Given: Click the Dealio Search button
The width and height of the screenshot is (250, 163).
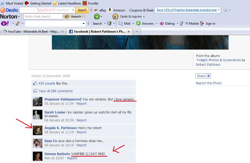Looking at the screenshot, I should [x=82, y=10].
